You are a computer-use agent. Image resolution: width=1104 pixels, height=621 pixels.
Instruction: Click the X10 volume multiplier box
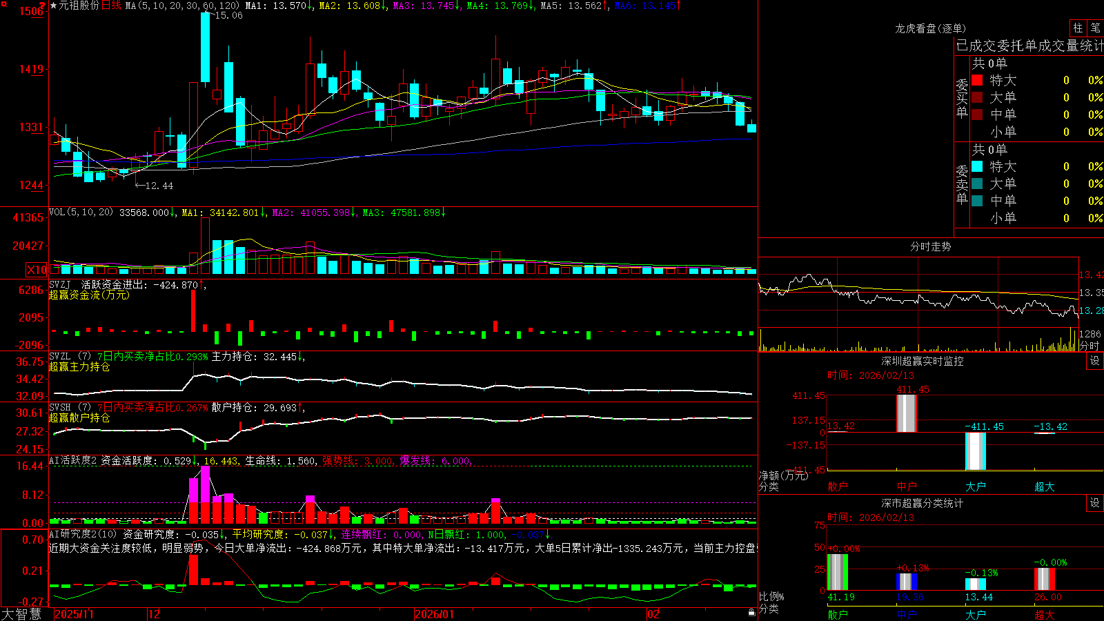[37, 270]
